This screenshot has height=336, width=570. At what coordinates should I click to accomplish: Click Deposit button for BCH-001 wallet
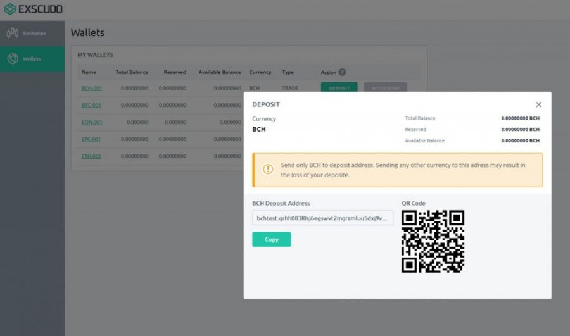pos(339,87)
